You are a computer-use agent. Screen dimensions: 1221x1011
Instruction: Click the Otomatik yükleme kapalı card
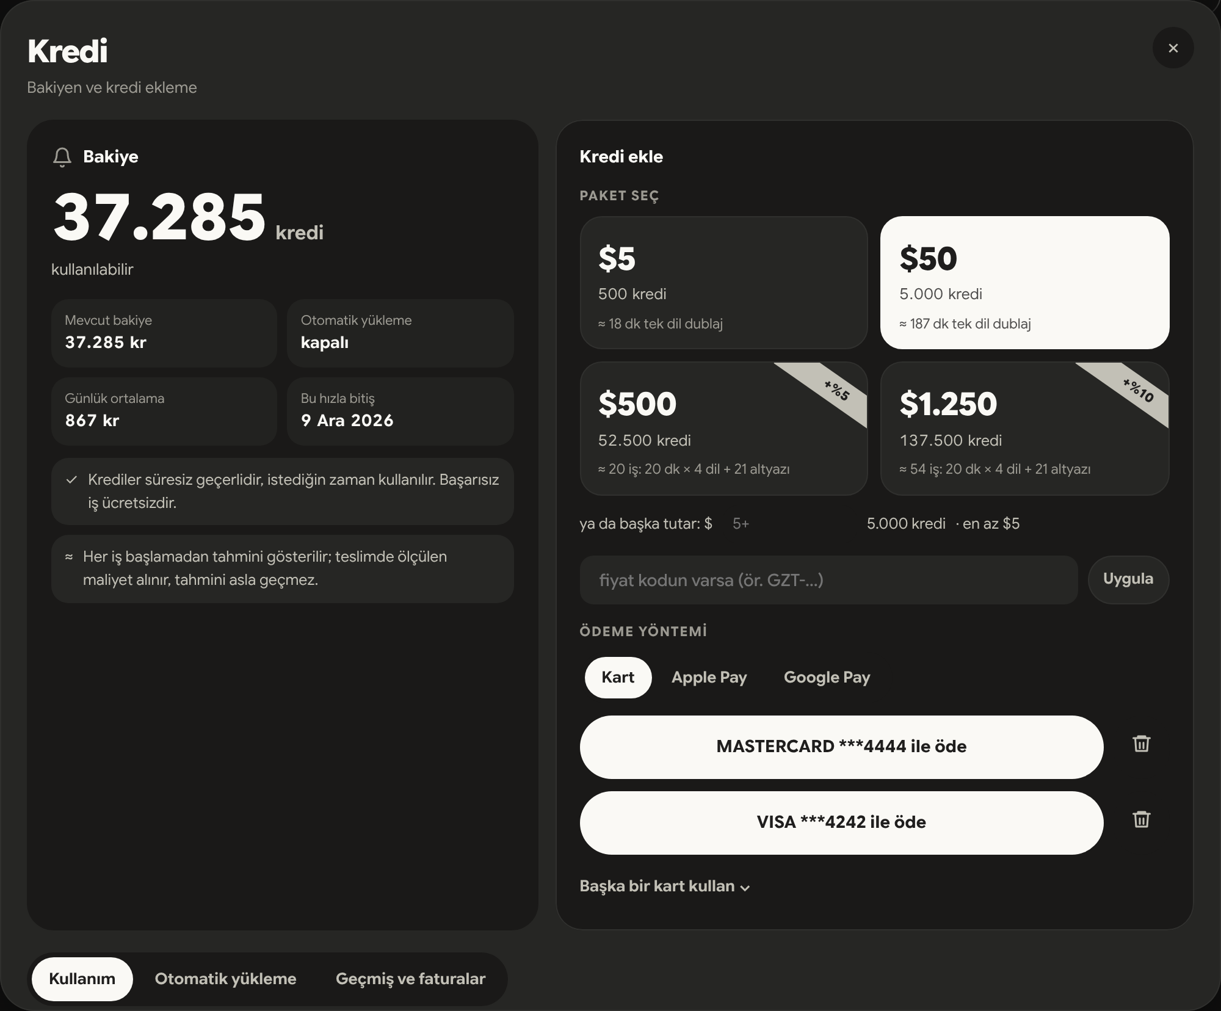click(400, 333)
